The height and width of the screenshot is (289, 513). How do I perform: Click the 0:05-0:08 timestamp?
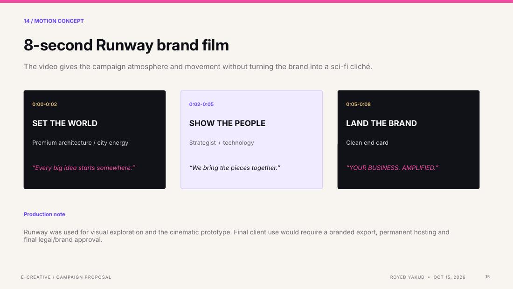[x=358, y=104]
